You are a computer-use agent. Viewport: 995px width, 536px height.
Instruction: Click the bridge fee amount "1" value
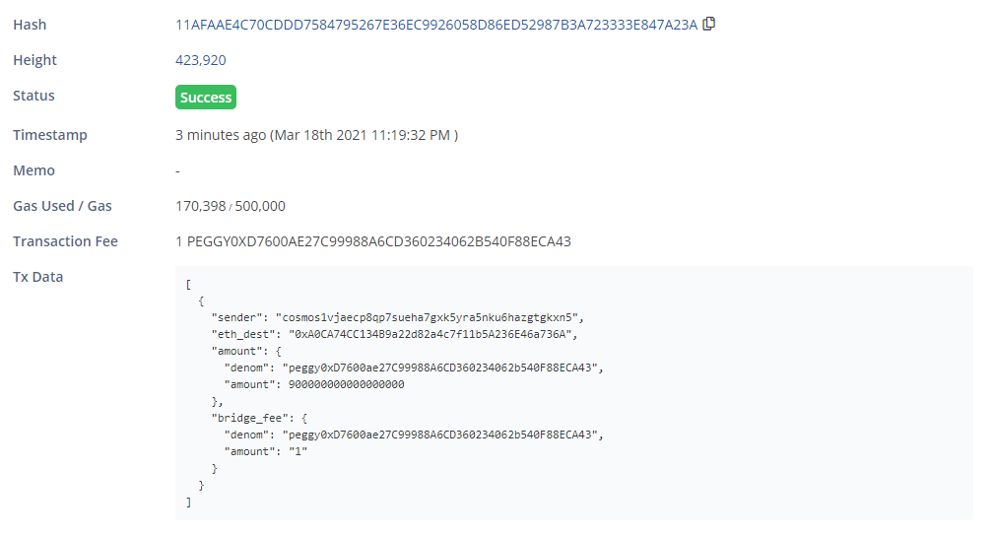coord(296,451)
